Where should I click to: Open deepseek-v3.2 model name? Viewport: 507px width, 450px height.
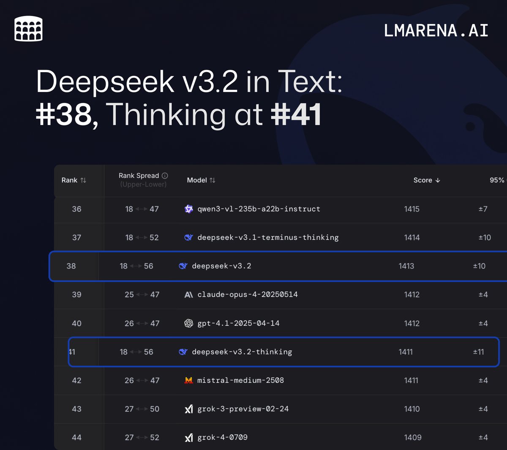[221, 266]
